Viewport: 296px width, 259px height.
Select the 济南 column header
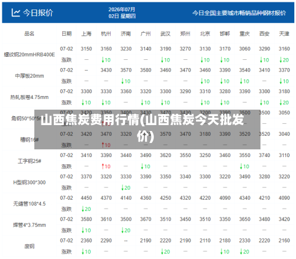(126, 34)
